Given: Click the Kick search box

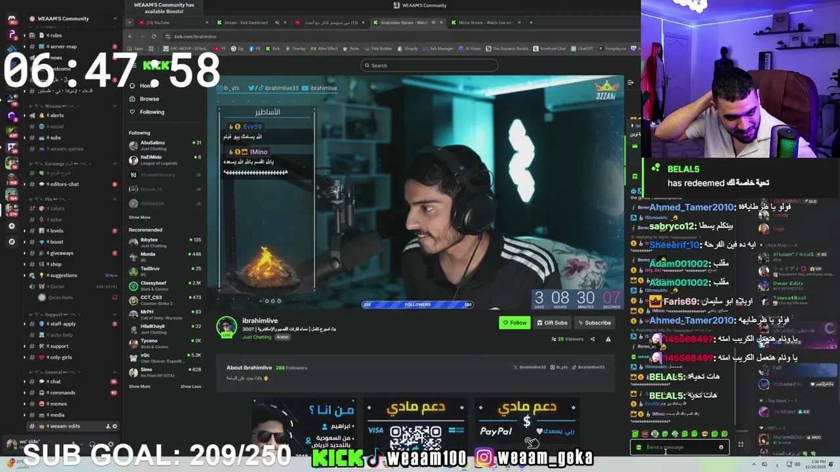Looking at the screenshot, I should click(429, 66).
